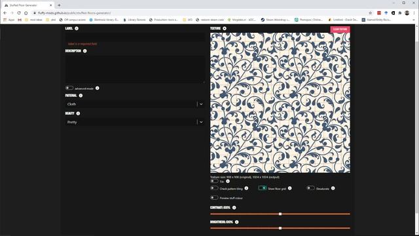Click the info icon beside Desaturate

click(x=333, y=188)
